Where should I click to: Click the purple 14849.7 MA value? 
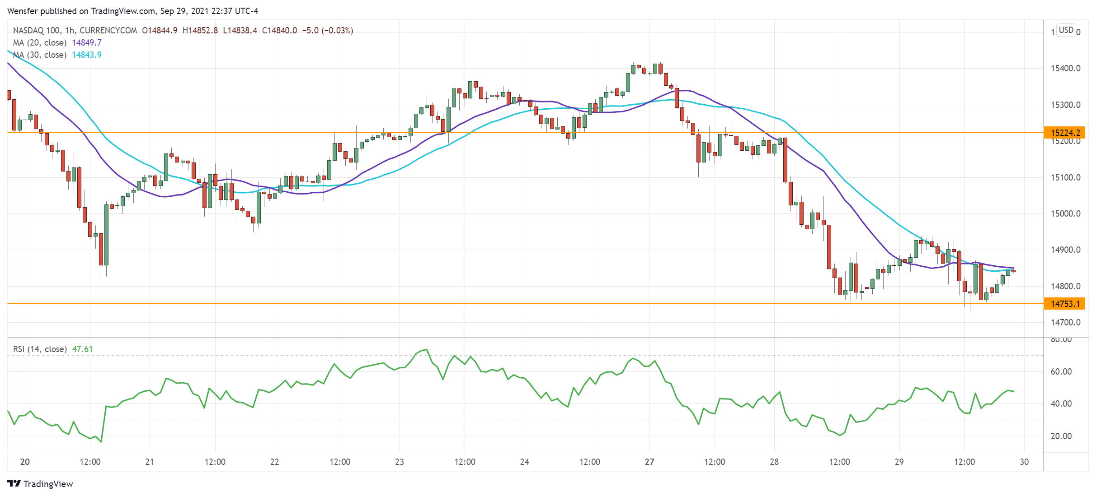tap(87, 42)
